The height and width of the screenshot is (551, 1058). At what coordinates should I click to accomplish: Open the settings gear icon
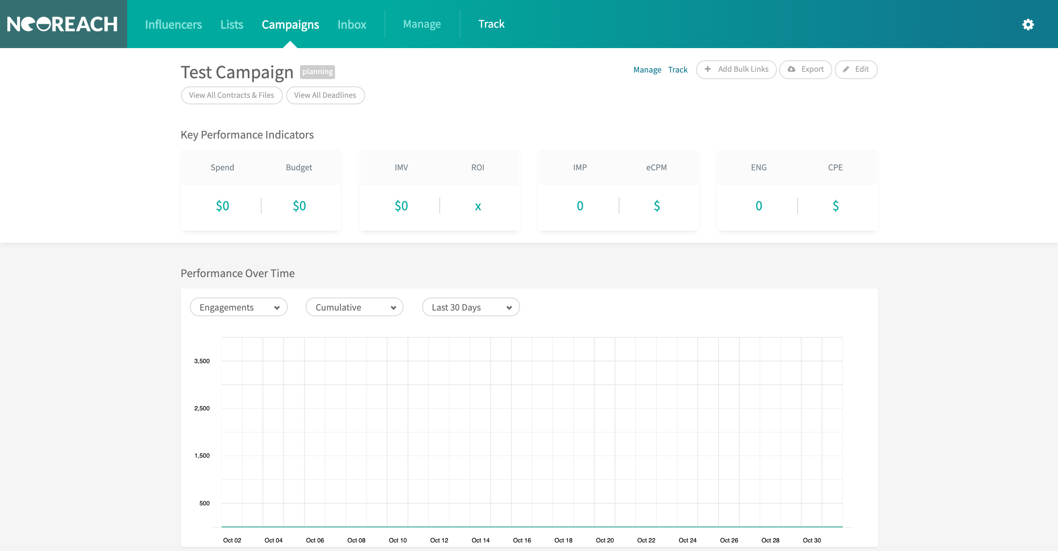pyautogui.click(x=1027, y=24)
